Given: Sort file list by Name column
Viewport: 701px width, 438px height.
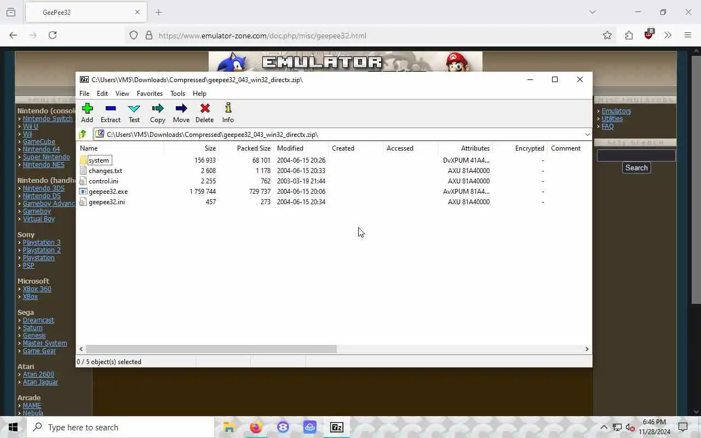Looking at the screenshot, I should [x=120, y=148].
